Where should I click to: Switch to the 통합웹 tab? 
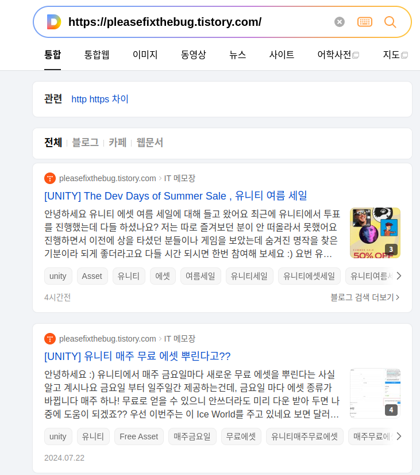(x=97, y=55)
